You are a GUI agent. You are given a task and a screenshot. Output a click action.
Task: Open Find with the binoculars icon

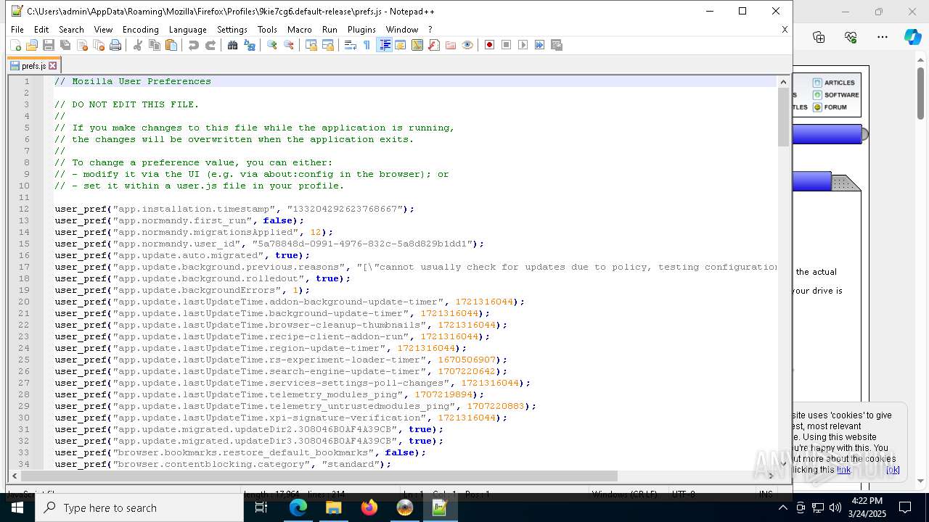coord(232,45)
